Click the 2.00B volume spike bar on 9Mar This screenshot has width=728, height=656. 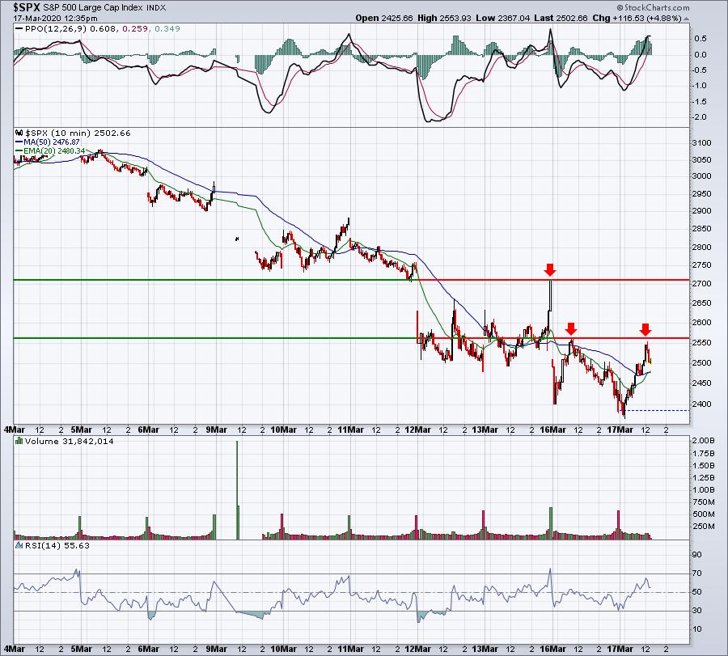pyautogui.click(x=237, y=490)
